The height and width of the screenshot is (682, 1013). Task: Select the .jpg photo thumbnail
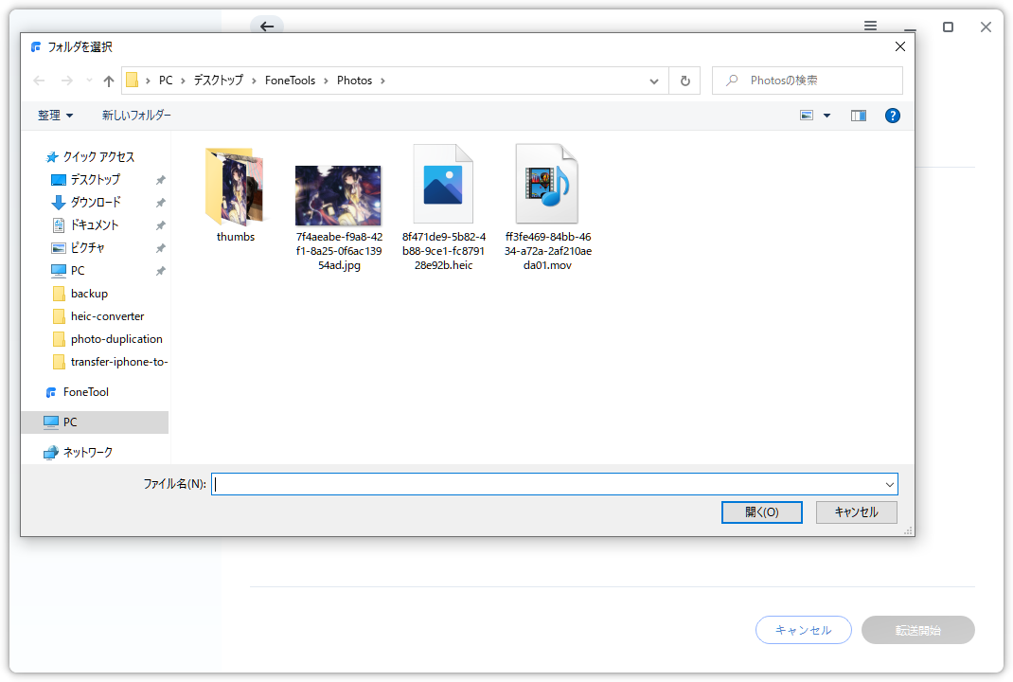(338, 194)
